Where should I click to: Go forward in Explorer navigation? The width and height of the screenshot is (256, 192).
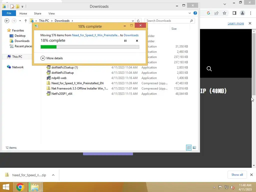tap(14, 21)
